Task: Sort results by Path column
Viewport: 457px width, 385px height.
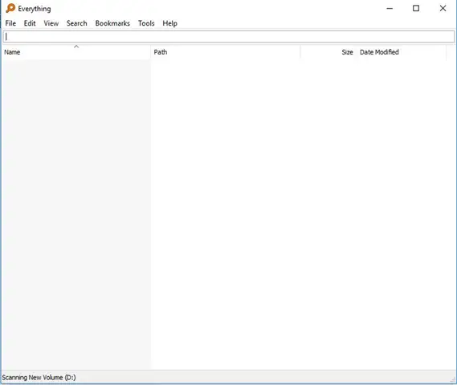Action: tap(226, 52)
